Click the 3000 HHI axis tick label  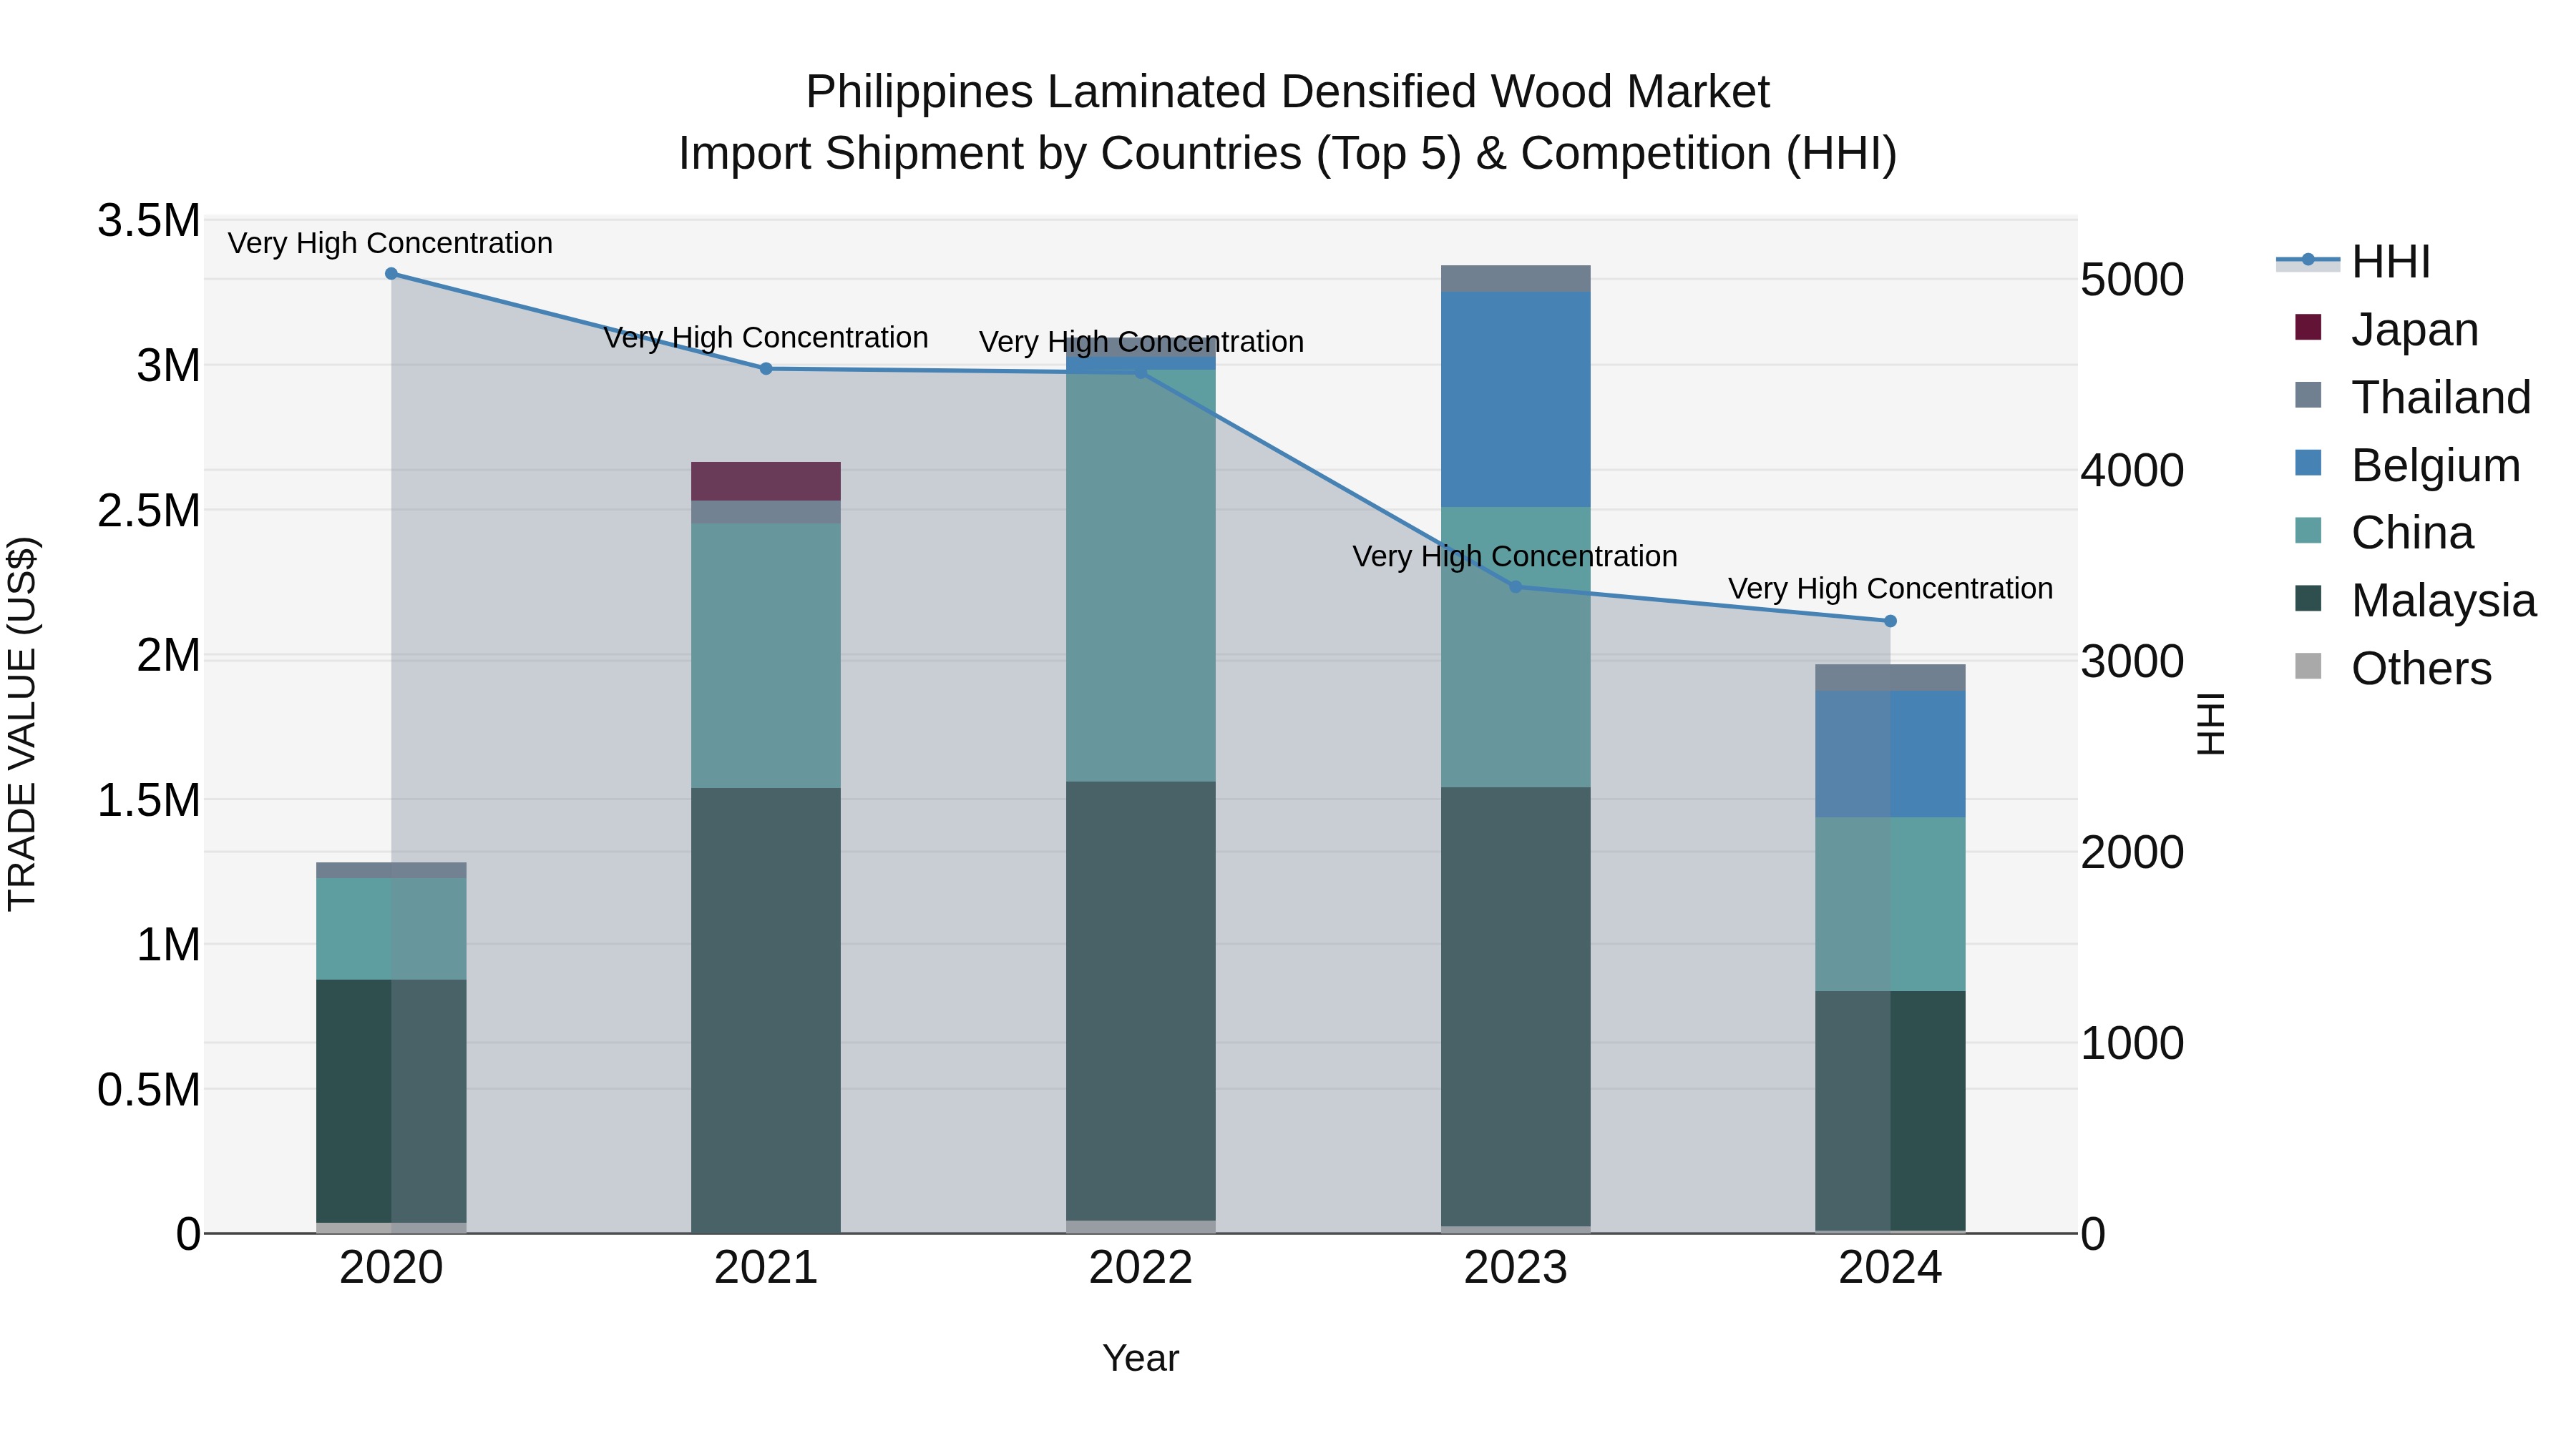(x=2132, y=661)
